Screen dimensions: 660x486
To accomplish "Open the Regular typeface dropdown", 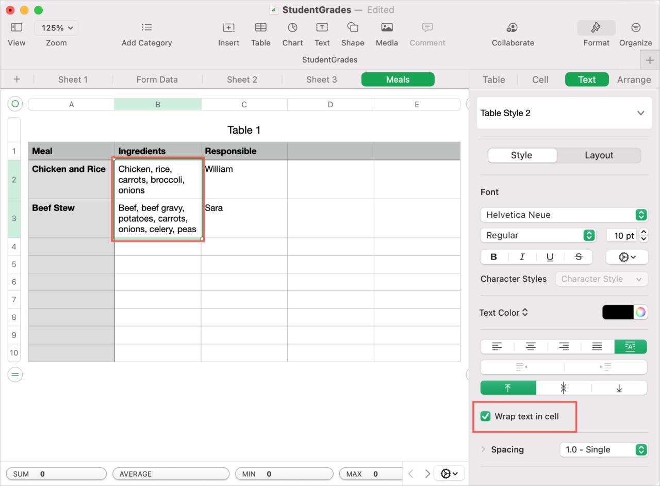I will (x=538, y=235).
